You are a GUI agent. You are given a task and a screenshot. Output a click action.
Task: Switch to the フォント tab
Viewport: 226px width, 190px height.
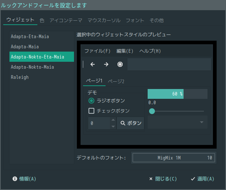pos(135,20)
